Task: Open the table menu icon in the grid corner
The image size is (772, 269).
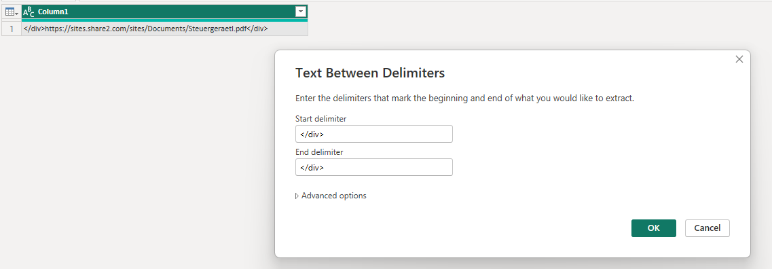Action: [x=12, y=12]
